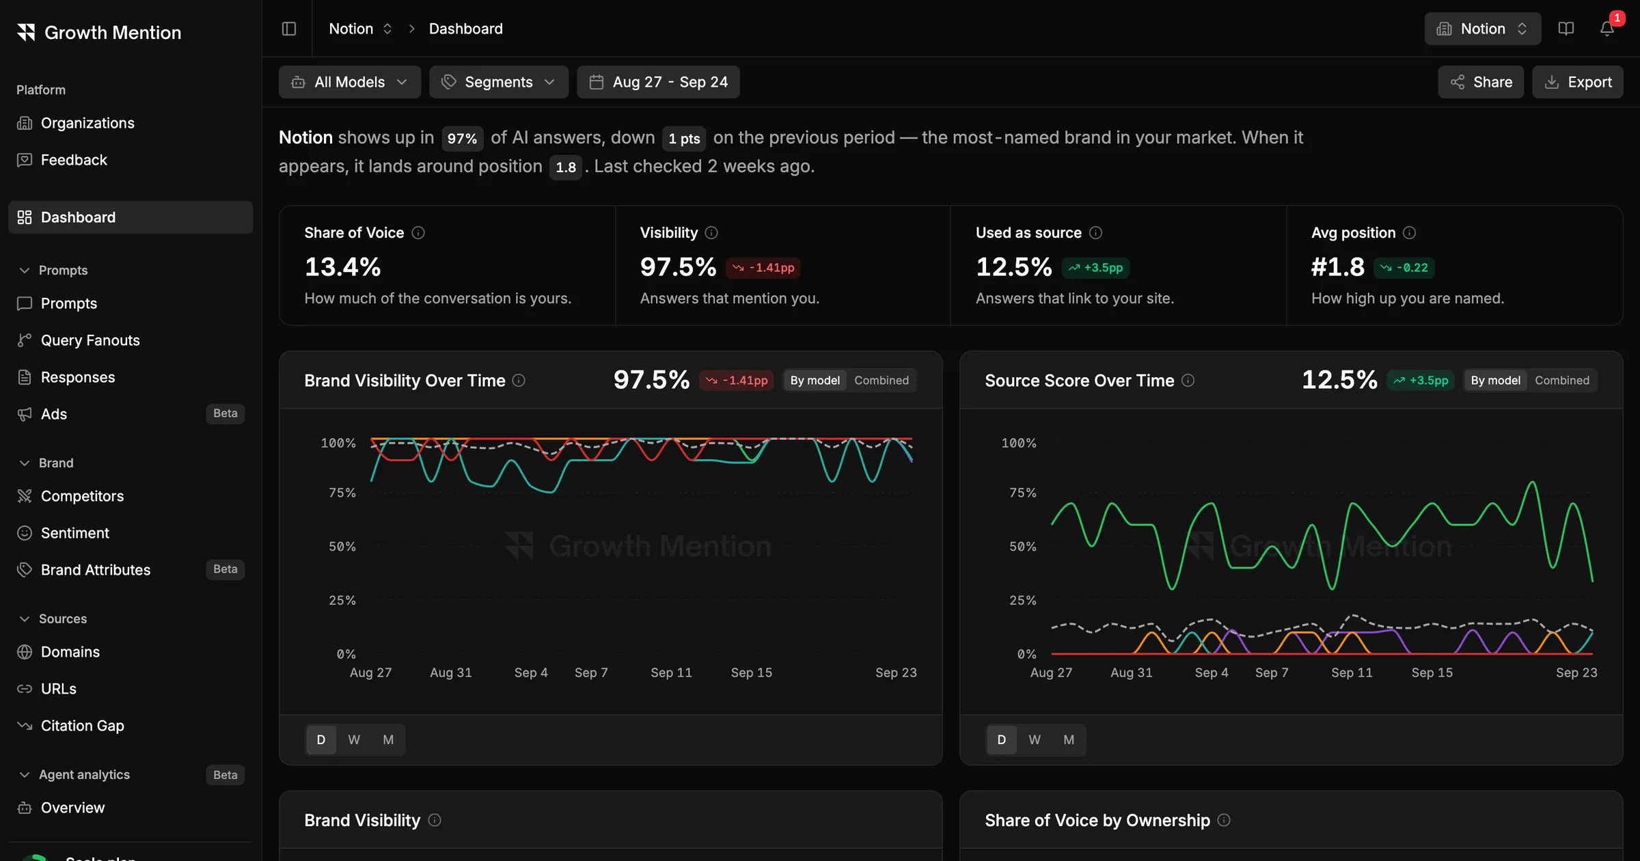Show info for Share of Voice by Ownership

[x=1224, y=820]
